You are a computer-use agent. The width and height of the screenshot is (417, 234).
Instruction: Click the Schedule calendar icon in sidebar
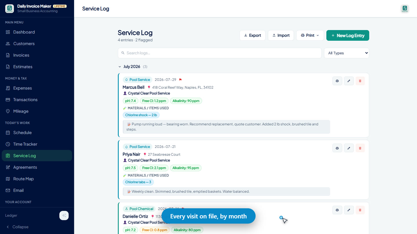tap(8, 133)
